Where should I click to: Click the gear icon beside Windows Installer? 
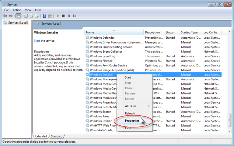87,74
